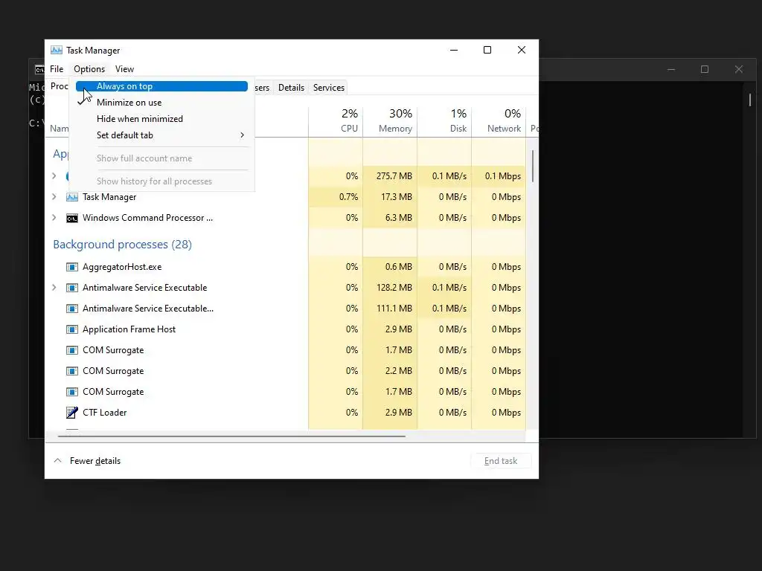Click the Windows Command Processor icon
This screenshot has width=762, height=571.
72,218
